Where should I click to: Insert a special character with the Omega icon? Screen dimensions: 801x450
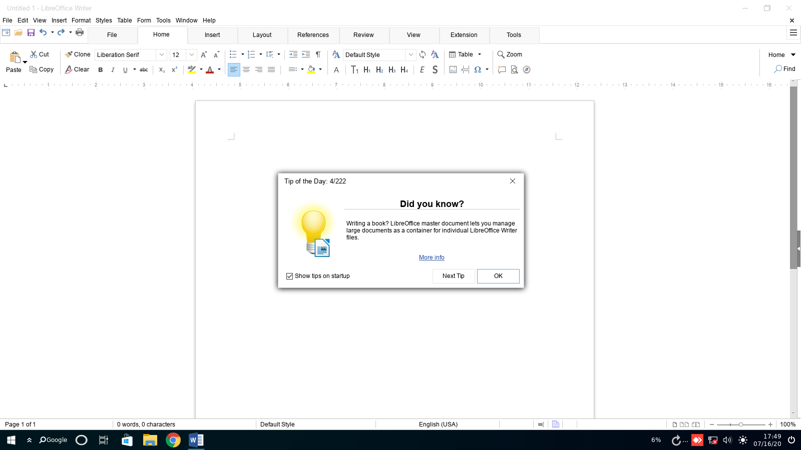[x=478, y=70]
